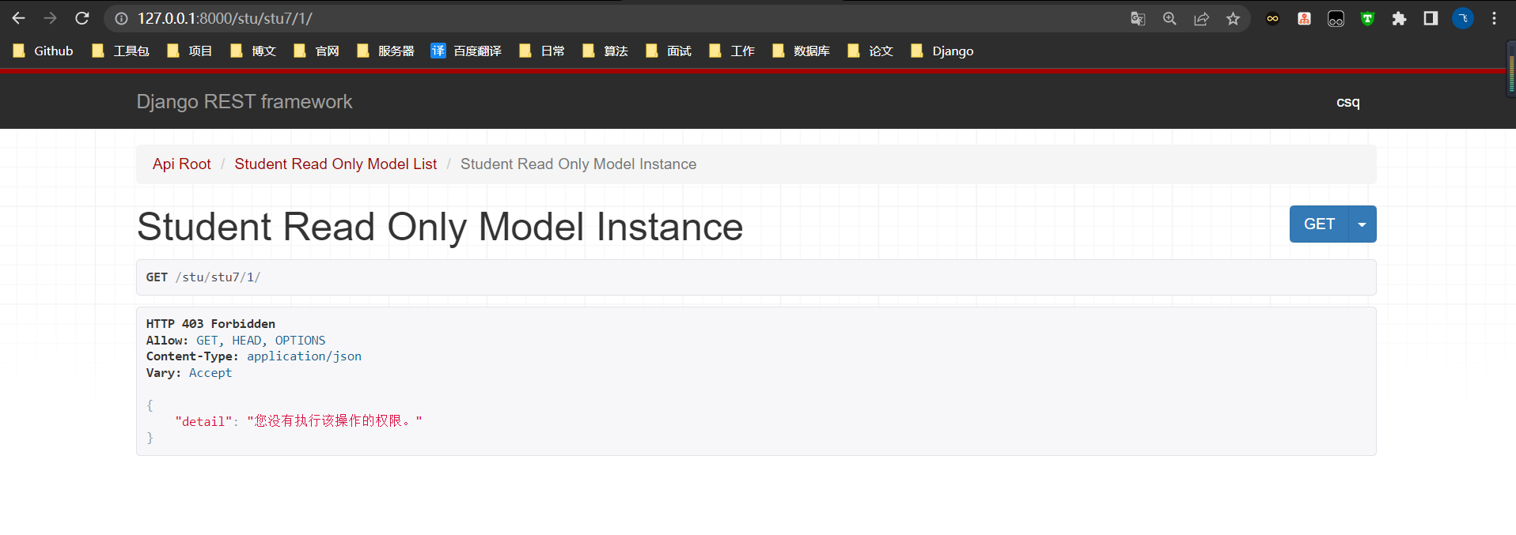Open the 日常 bookmark folder
The height and width of the screenshot is (535, 1516).
(x=542, y=51)
